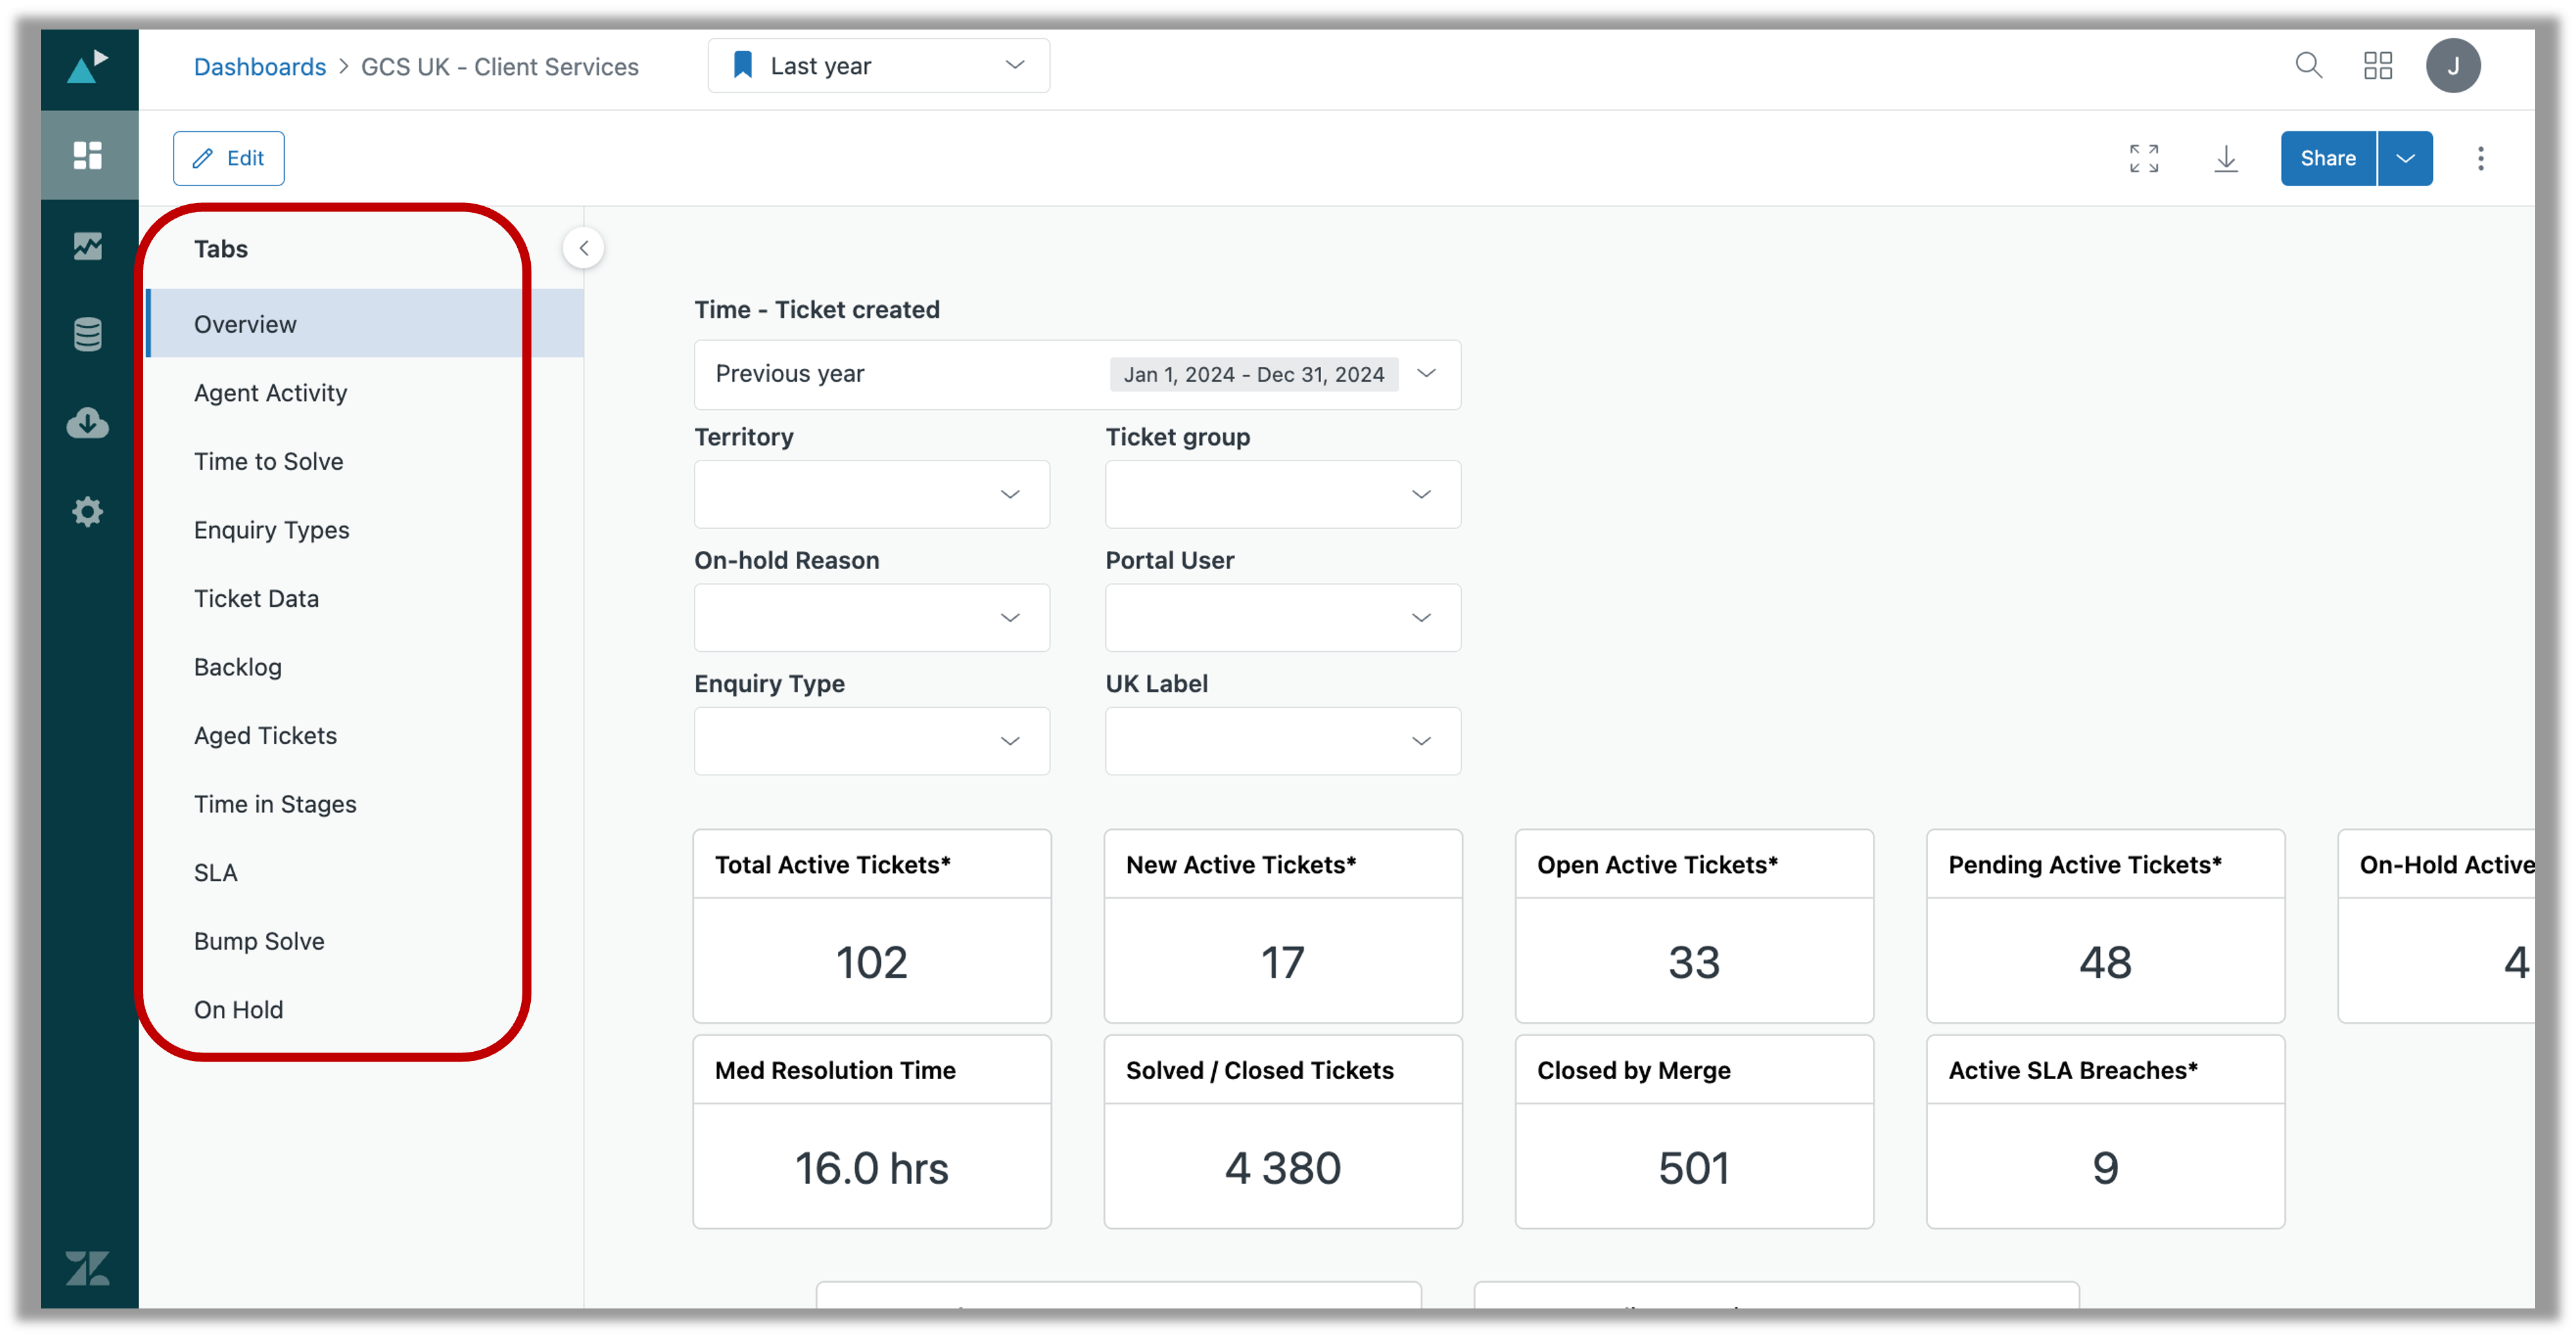The height and width of the screenshot is (1338, 2576).
Task: Click the Open Active Tickets value 33
Action: click(x=1693, y=962)
